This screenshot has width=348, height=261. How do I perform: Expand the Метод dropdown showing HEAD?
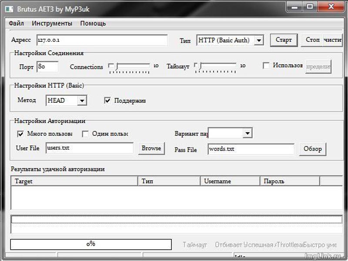point(82,101)
